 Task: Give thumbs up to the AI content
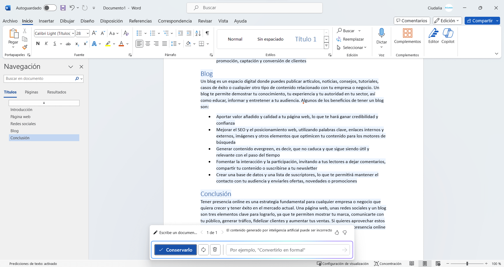tap(337, 232)
